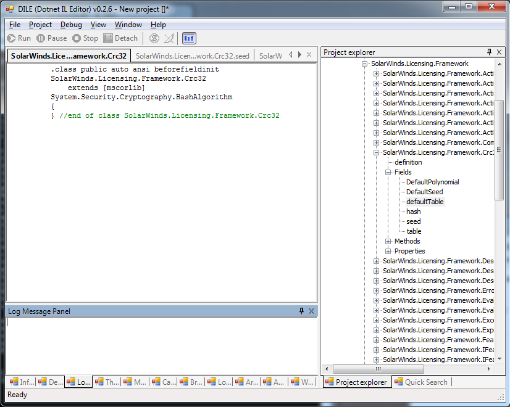
Task: Expand the SolarWinds.Licensing.Framework.Exp node
Action: tap(376, 330)
